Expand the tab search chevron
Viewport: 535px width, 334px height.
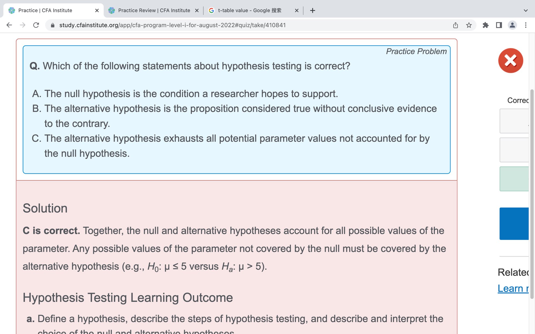tap(526, 10)
